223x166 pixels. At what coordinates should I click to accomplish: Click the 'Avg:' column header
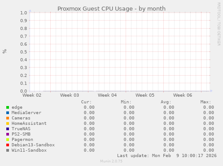166,102
